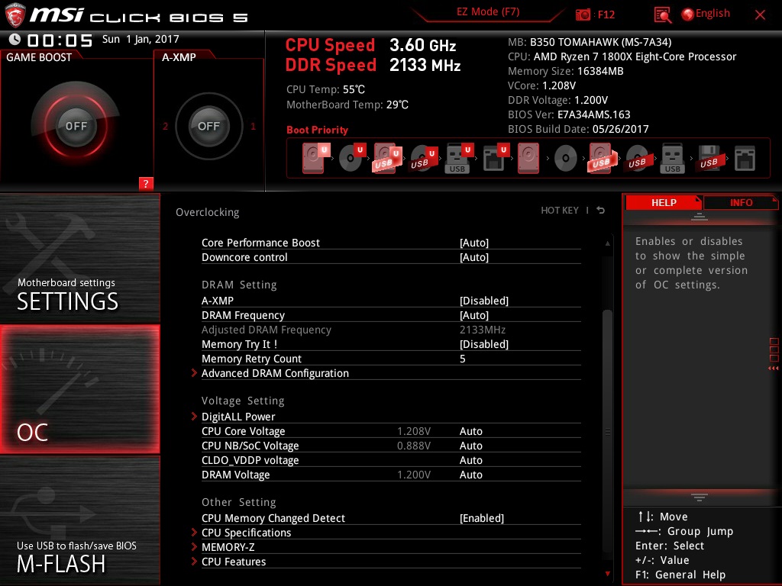Click the help panel top collapse handle

700,217
